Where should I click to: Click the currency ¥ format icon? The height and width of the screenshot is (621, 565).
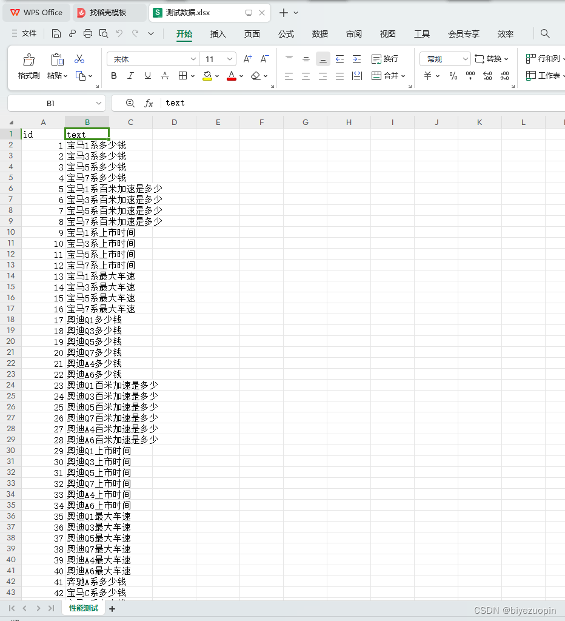[x=427, y=76]
